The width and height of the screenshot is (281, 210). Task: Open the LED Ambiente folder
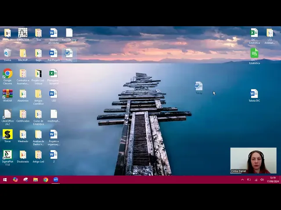tap(270, 36)
